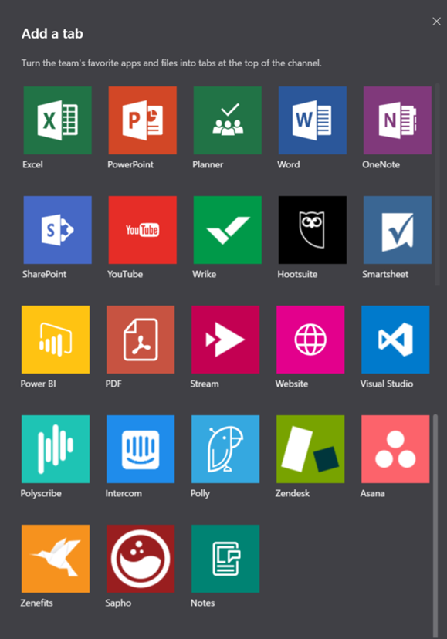
Task: Pick the Intercom app tile
Action: coord(141,449)
